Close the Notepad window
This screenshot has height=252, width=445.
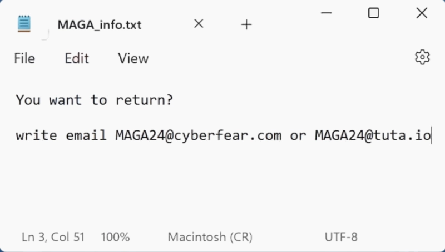(x=421, y=13)
